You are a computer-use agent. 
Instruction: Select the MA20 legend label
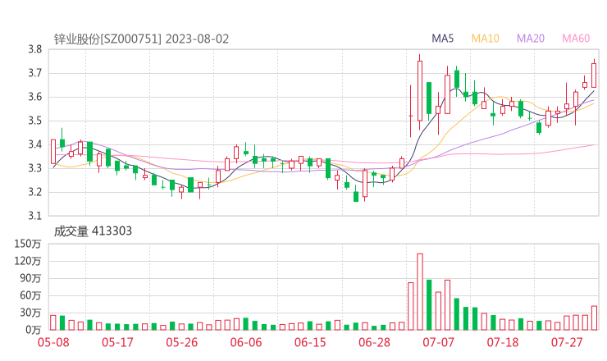click(x=531, y=39)
